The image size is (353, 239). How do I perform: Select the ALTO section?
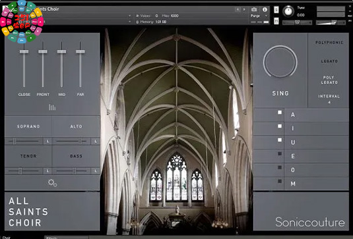pos(76,126)
